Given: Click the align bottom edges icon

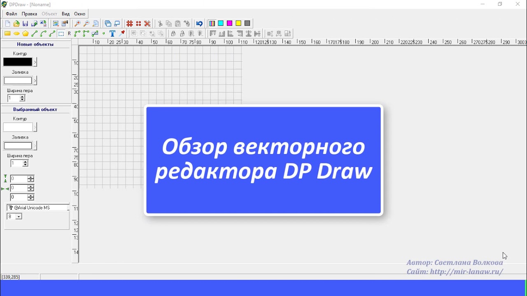Looking at the screenshot, I should click(x=222, y=34).
